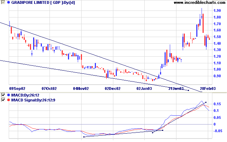
Task: Open the www.incrediblecharts.com link
Action: 199,2
